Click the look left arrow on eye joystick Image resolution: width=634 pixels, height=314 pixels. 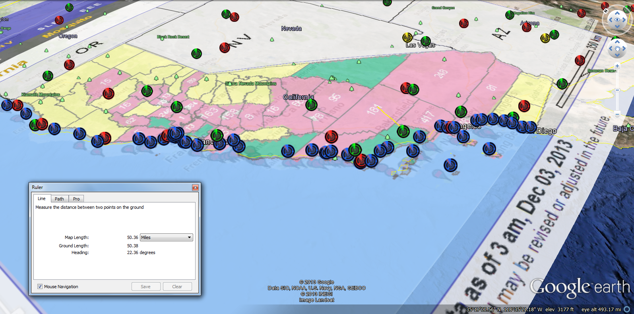pyautogui.click(x=610, y=20)
